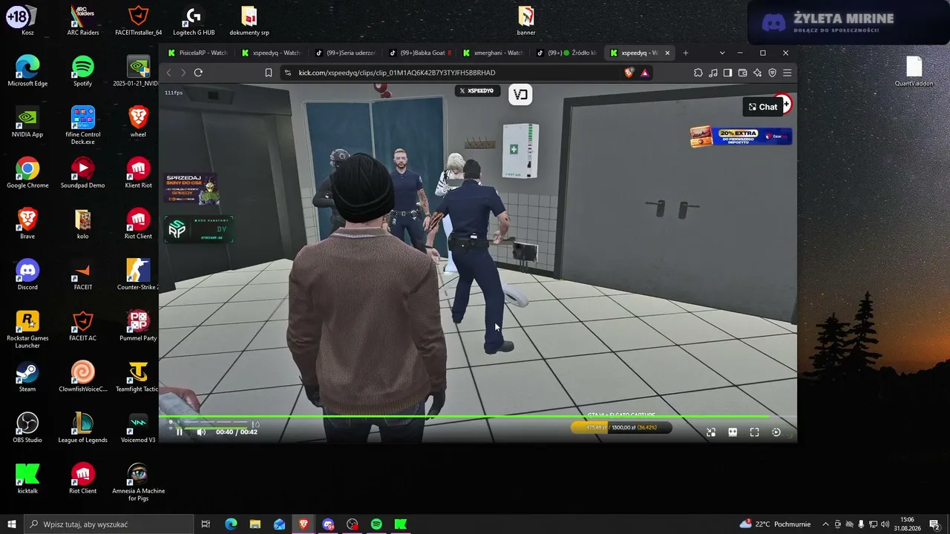The image size is (950, 534).
Task: Open the Brave main hamburger menu
Action: point(787,73)
